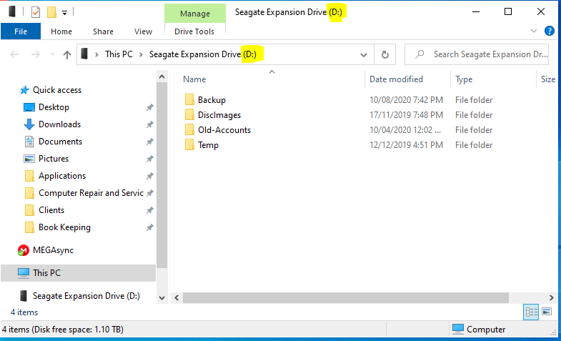Click the Manage contextual tab
Image resolution: width=561 pixels, height=341 pixels.
(195, 14)
